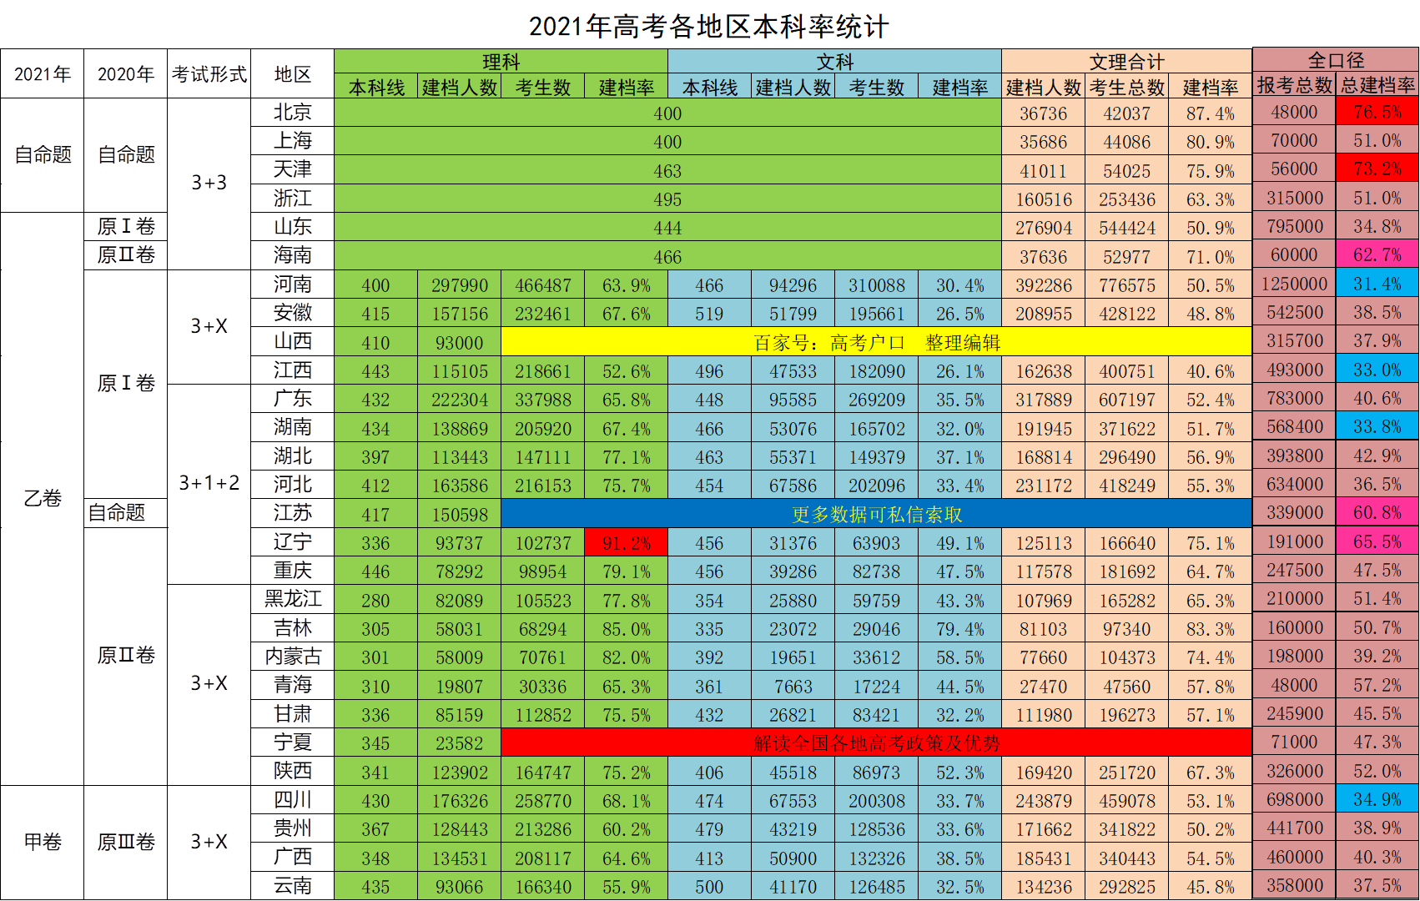Click the 贵州 region cell

pyautogui.click(x=293, y=828)
